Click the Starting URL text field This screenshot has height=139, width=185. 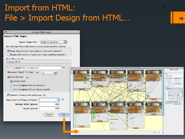34,68
